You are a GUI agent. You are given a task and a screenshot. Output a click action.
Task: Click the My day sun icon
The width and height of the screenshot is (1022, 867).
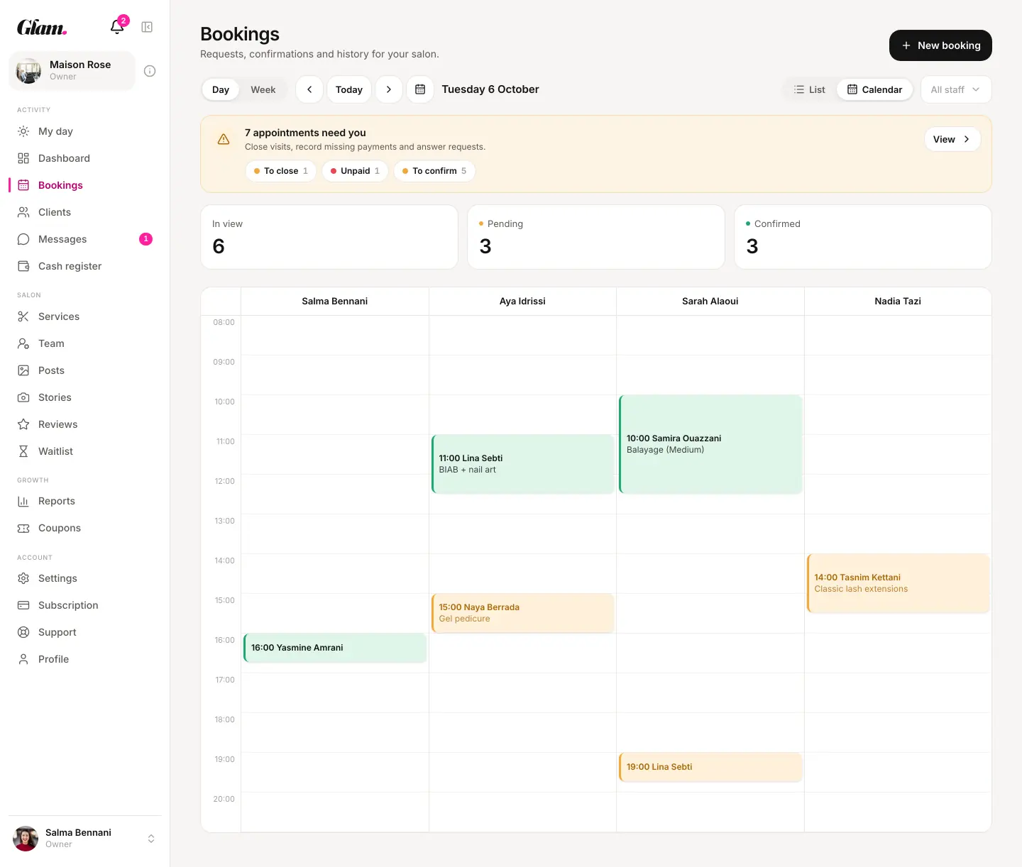23,131
